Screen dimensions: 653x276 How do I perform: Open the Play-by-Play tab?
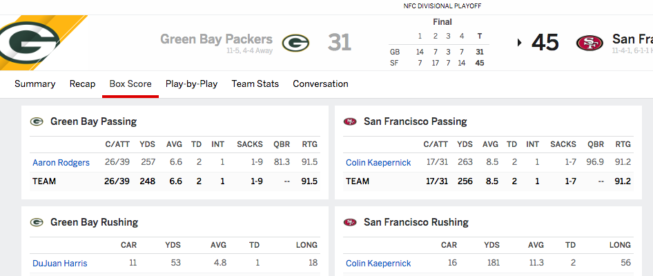192,83
